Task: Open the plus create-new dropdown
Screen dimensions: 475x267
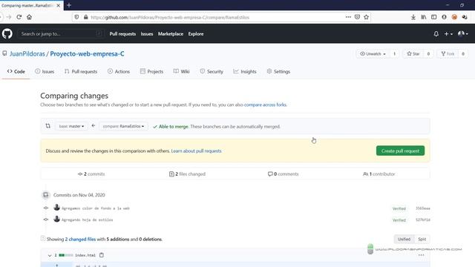Action: pos(448,34)
